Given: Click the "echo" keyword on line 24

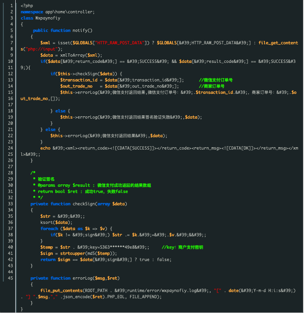Looking at the screenshot, I should click(x=45, y=148).
